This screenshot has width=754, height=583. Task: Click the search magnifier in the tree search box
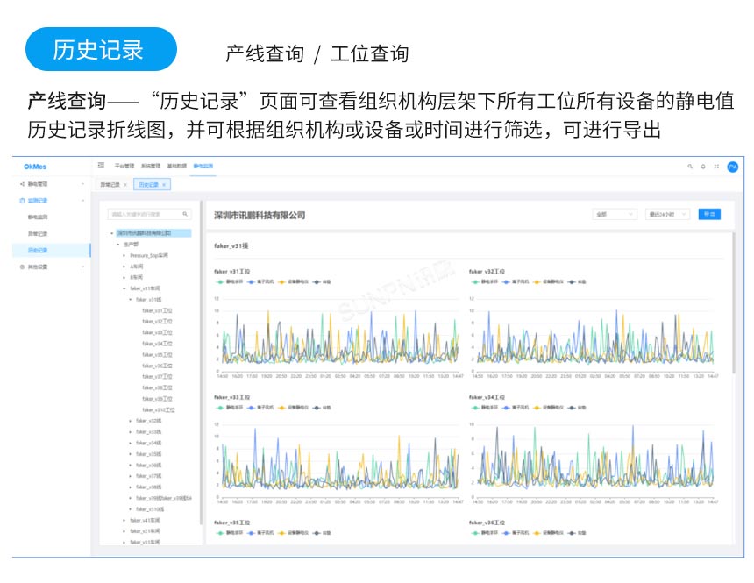point(183,213)
